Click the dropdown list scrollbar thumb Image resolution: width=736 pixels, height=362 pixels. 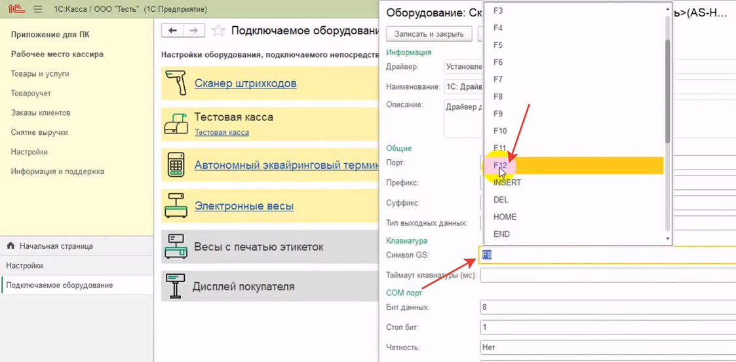[x=668, y=91]
